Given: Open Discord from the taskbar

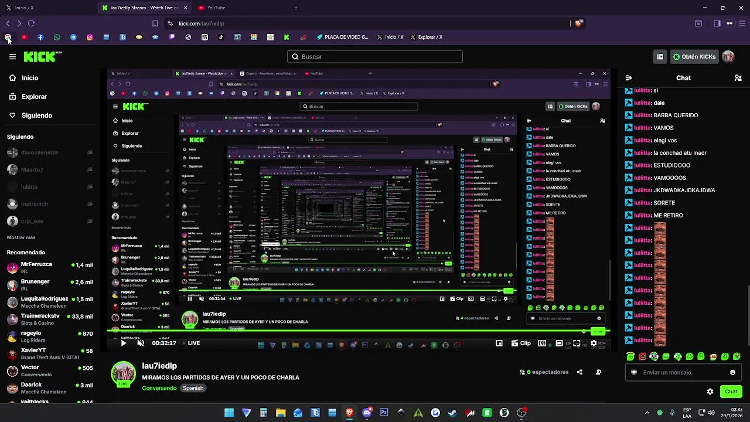Looking at the screenshot, I should pyautogui.click(x=367, y=413).
